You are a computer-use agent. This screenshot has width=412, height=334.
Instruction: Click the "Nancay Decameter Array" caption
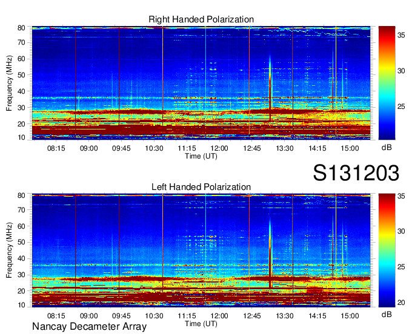coord(89,327)
